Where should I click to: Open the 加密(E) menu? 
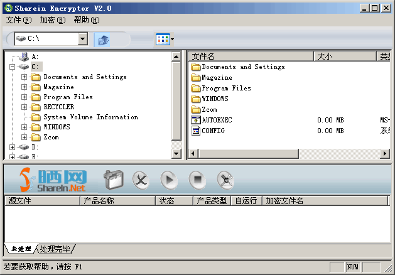pyautogui.click(x=53, y=20)
